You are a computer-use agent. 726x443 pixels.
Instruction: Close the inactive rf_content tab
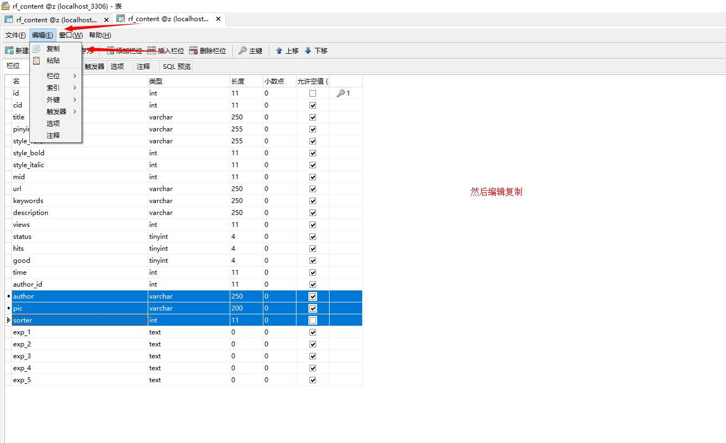pyautogui.click(x=106, y=20)
